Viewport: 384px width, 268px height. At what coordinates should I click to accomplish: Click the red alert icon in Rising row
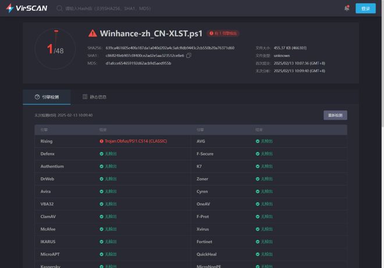click(x=101, y=141)
